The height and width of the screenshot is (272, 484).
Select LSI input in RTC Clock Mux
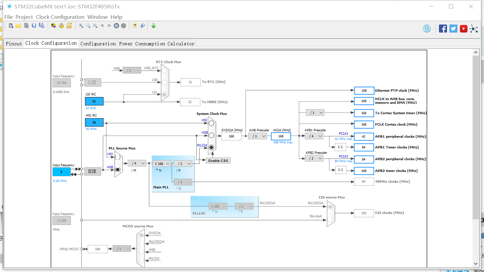164,95
